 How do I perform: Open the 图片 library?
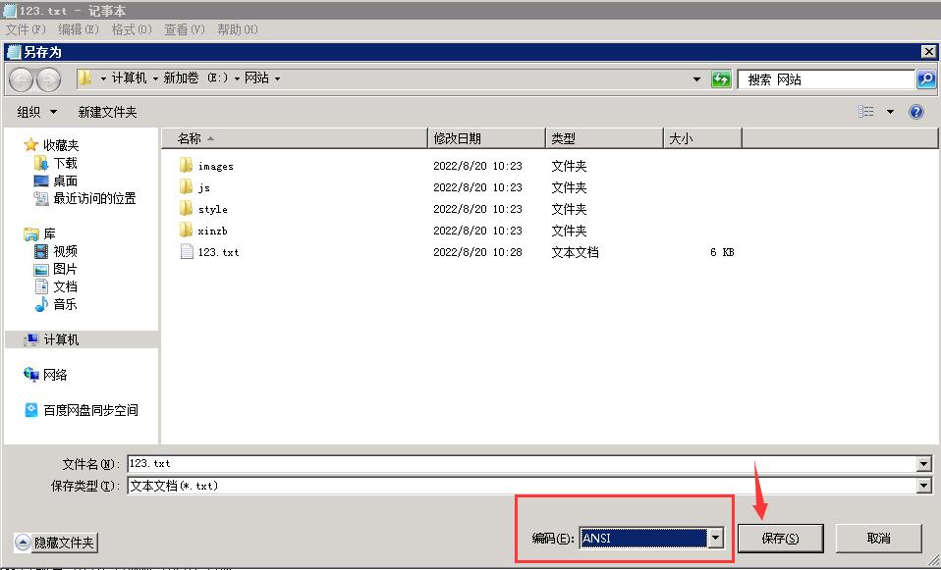56,269
